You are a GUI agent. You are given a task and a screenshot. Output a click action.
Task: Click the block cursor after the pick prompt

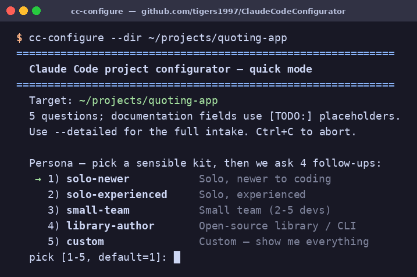click(177, 257)
